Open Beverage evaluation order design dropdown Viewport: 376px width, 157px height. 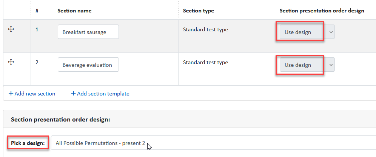[x=307, y=65]
